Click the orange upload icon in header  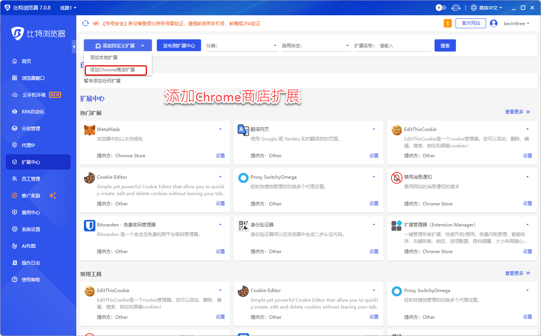tap(448, 23)
